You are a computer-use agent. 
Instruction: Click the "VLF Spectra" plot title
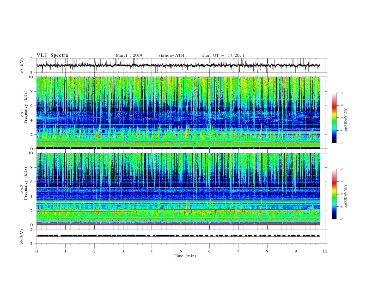click(x=52, y=55)
